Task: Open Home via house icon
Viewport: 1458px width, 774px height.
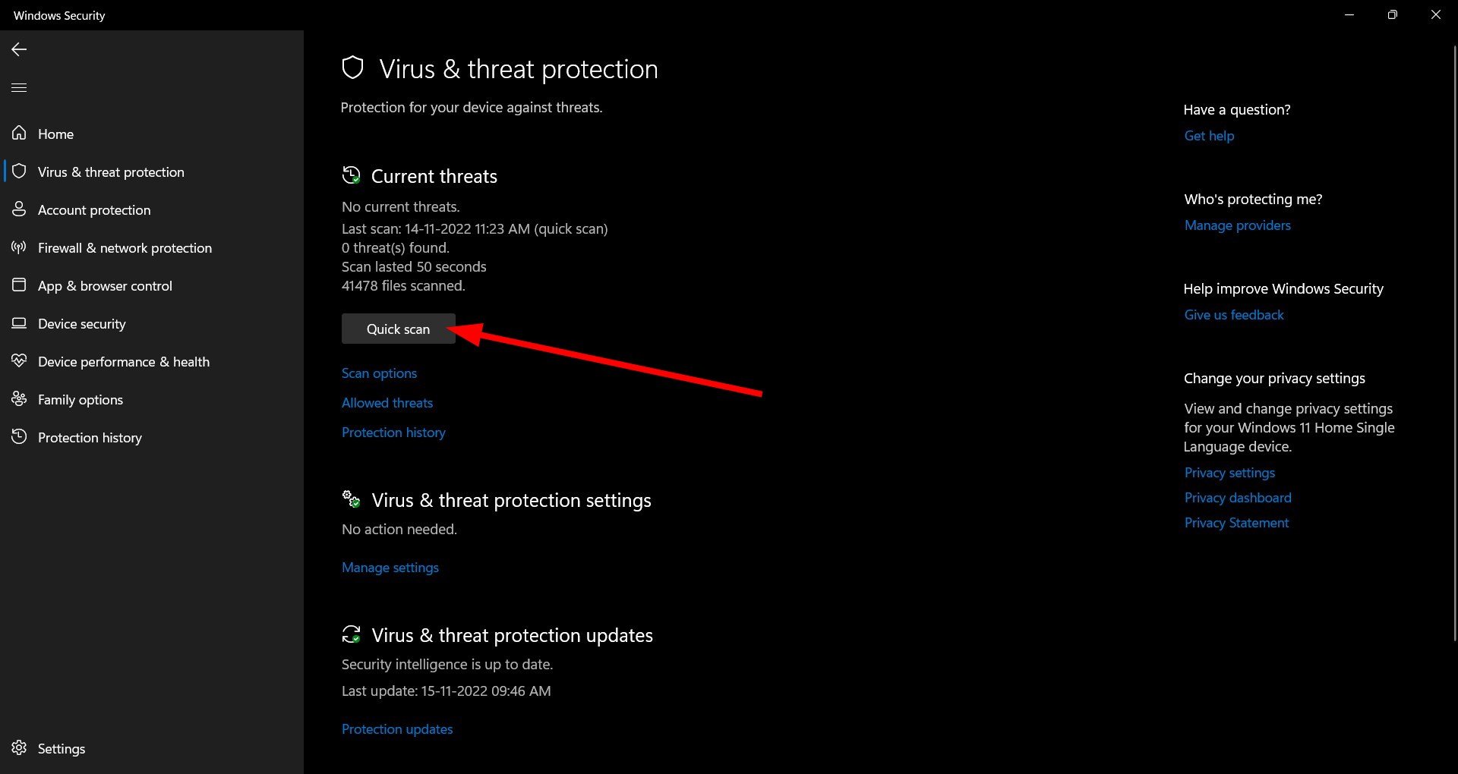Action: coord(19,134)
